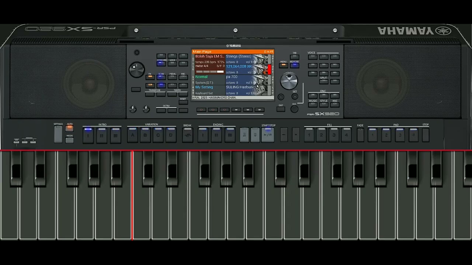Viewport: 472px width, 265px height.
Task: Play Pad 3
Action: [x=400, y=135]
